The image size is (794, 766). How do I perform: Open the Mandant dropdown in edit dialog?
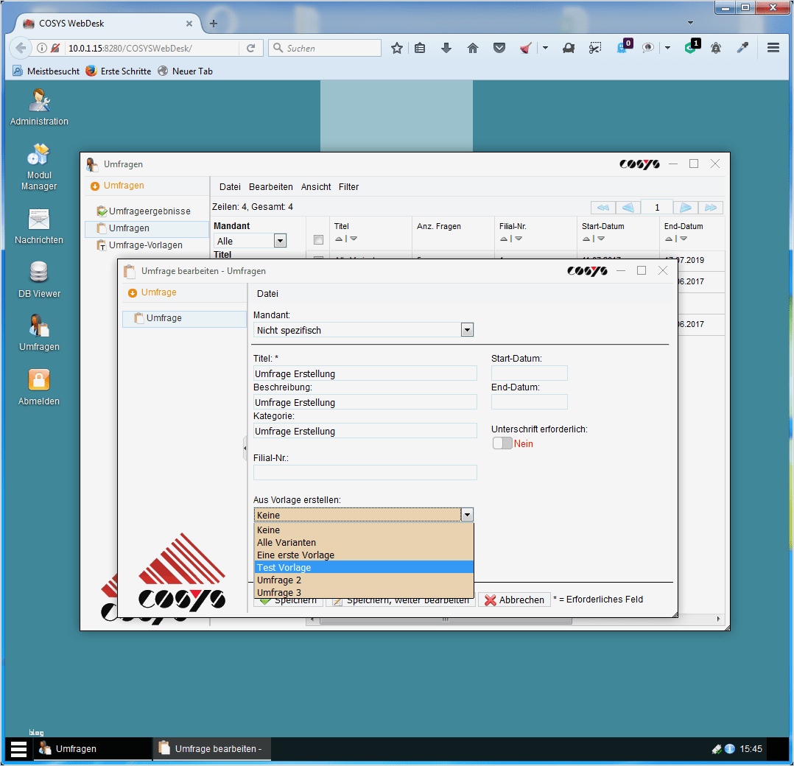click(x=467, y=330)
